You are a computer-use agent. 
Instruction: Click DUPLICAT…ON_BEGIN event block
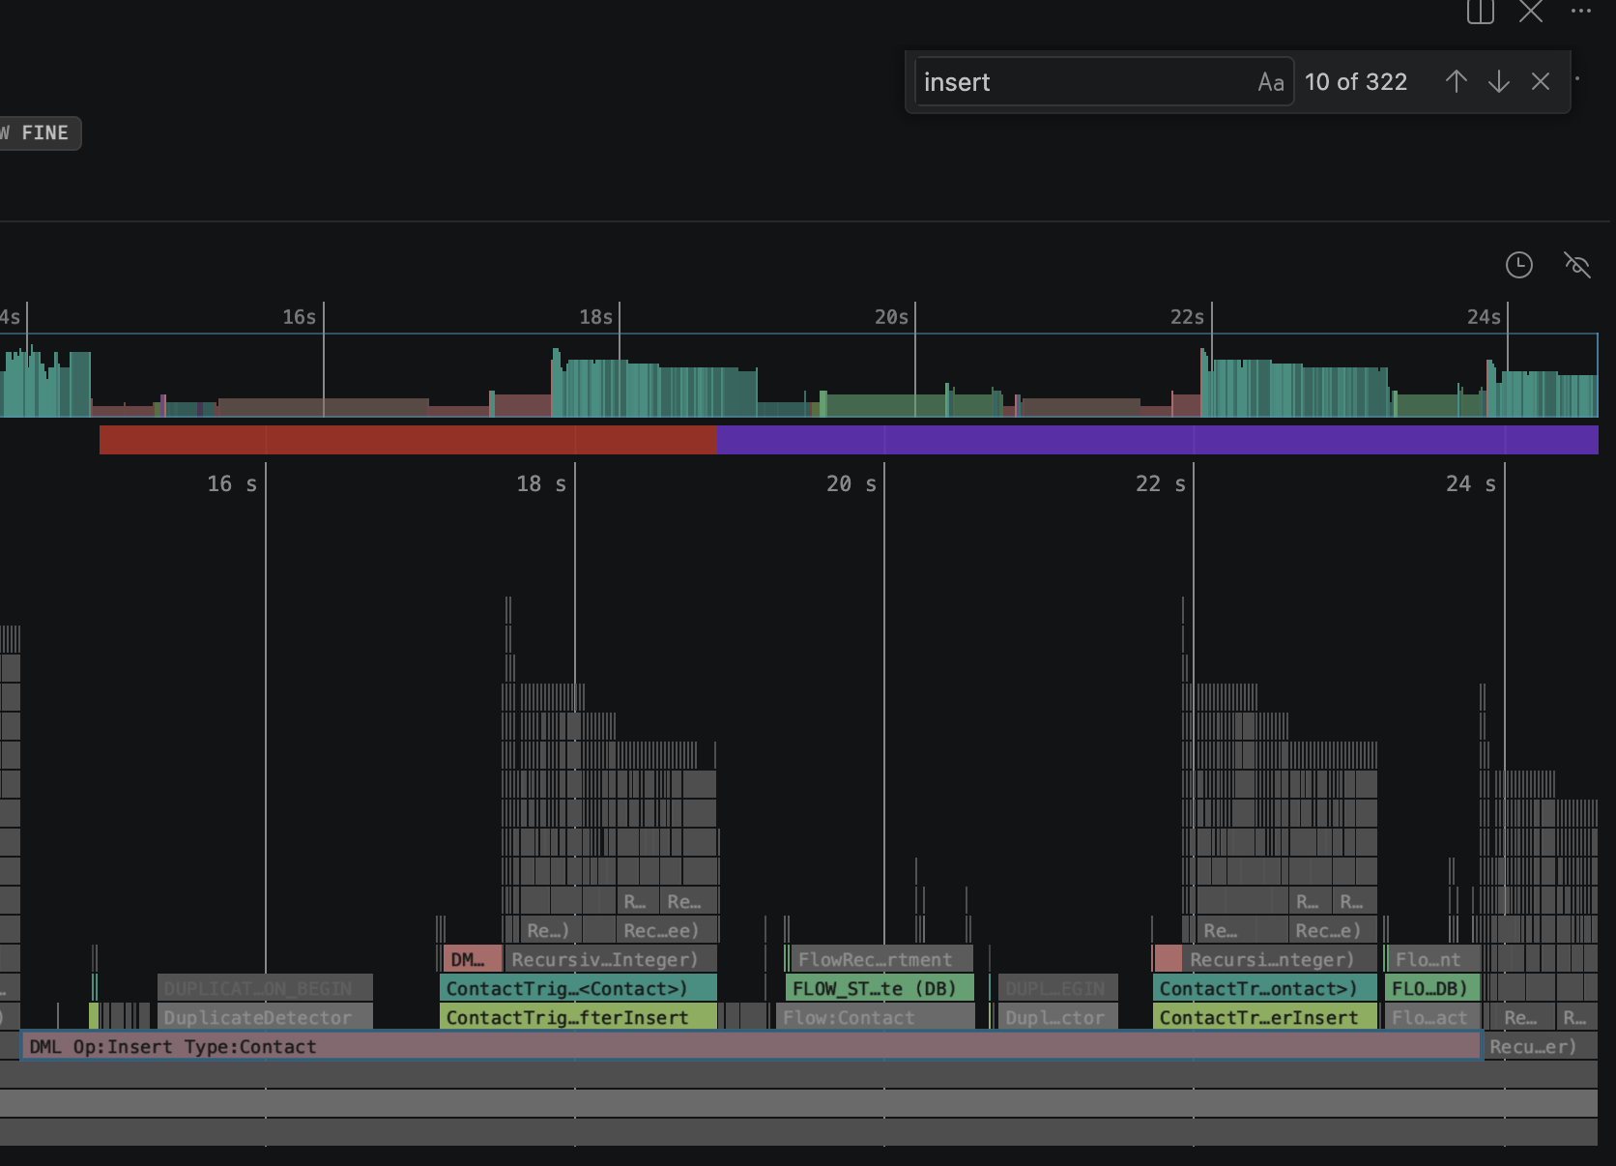(265, 988)
